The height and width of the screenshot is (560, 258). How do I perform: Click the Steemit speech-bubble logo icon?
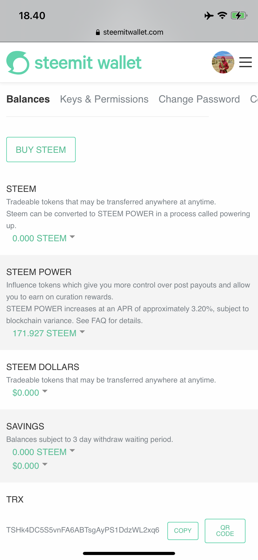(x=18, y=63)
